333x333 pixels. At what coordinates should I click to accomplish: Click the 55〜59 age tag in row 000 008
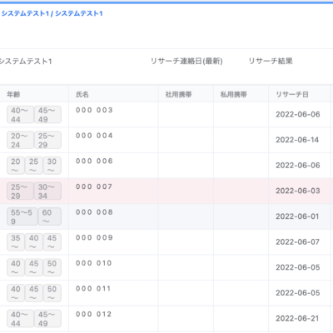[22, 216]
